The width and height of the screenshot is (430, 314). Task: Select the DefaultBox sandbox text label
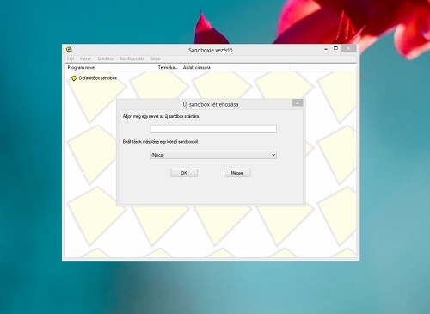98,78
